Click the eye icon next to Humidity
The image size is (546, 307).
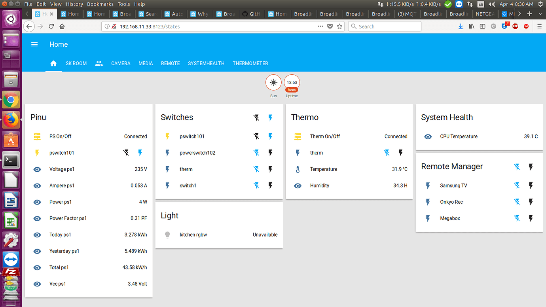pyautogui.click(x=298, y=186)
